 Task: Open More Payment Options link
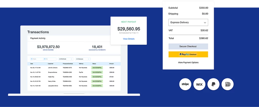coord(188,62)
